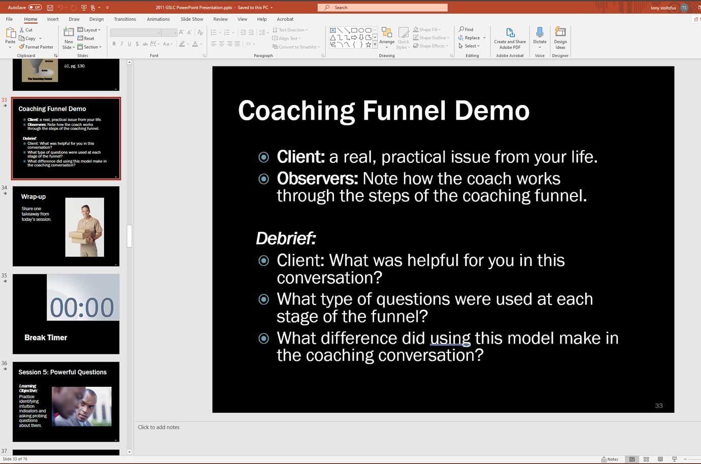Click Clear All Formatting icon
Image resolution: width=701 pixels, height=464 pixels.
[x=200, y=32]
